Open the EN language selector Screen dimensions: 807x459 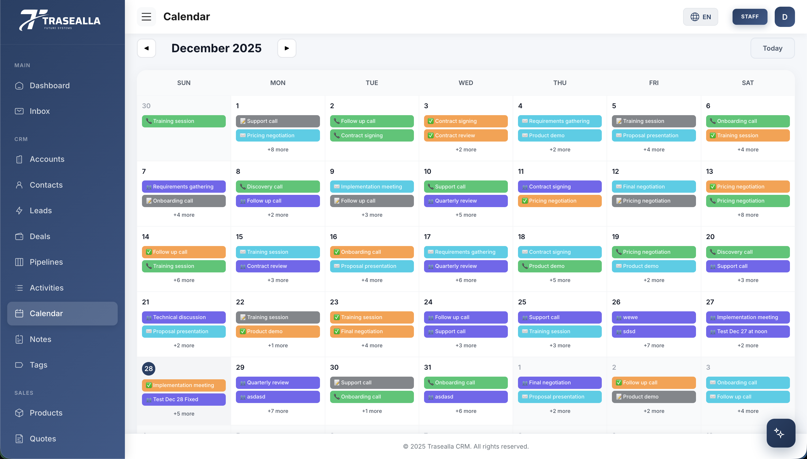click(x=700, y=17)
